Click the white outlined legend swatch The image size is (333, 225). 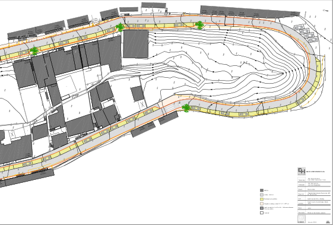pos(262,213)
